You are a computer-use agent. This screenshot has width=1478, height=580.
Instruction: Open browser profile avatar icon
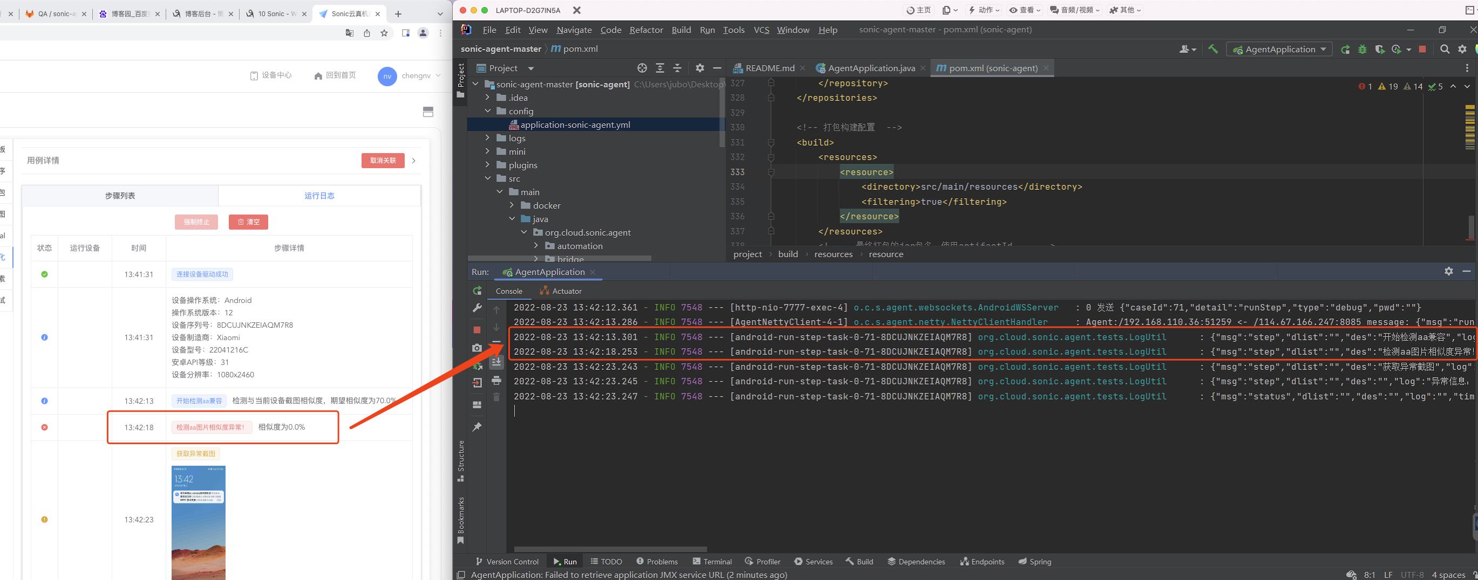(423, 33)
